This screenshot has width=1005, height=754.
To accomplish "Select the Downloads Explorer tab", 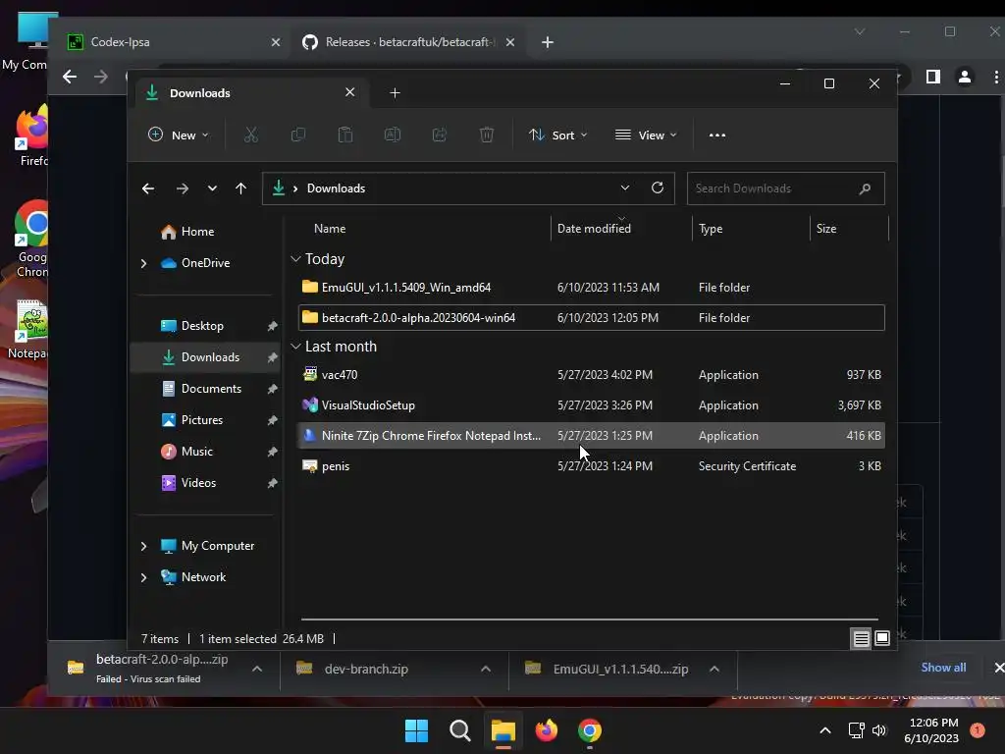I will 251,93.
